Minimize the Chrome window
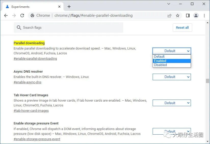The image size is (210, 144). (x=180, y=4)
